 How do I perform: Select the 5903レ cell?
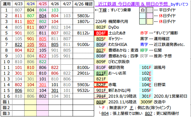tap(84, 85)
